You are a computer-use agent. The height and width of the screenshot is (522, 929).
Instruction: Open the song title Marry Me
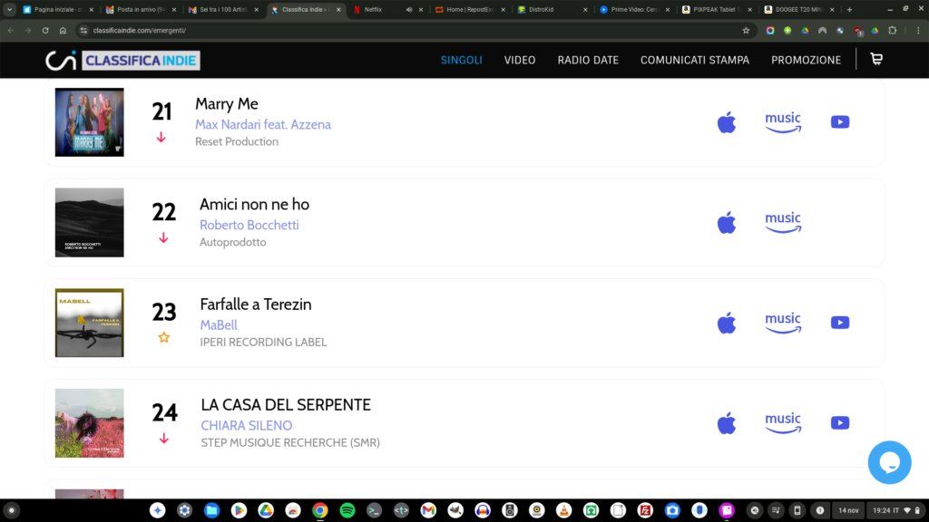click(x=226, y=103)
